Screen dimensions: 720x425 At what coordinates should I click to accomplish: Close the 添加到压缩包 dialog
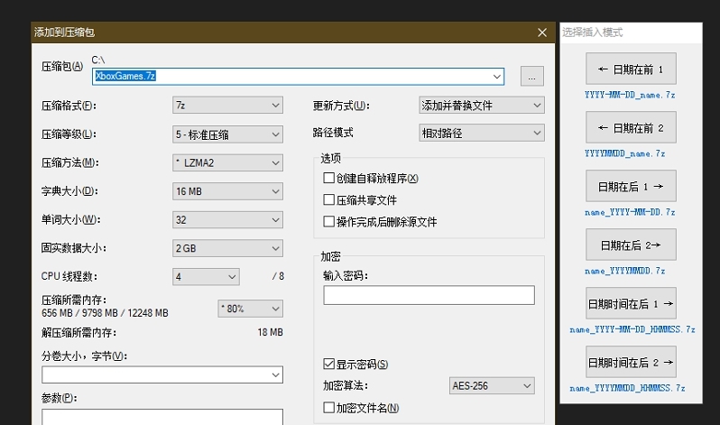[x=542, y=32]
